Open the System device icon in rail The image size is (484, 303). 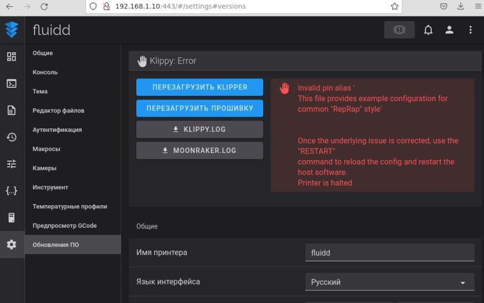pos(12,217)
